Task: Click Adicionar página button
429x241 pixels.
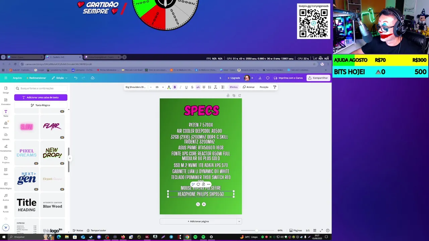Action: [x=198, y=221]
